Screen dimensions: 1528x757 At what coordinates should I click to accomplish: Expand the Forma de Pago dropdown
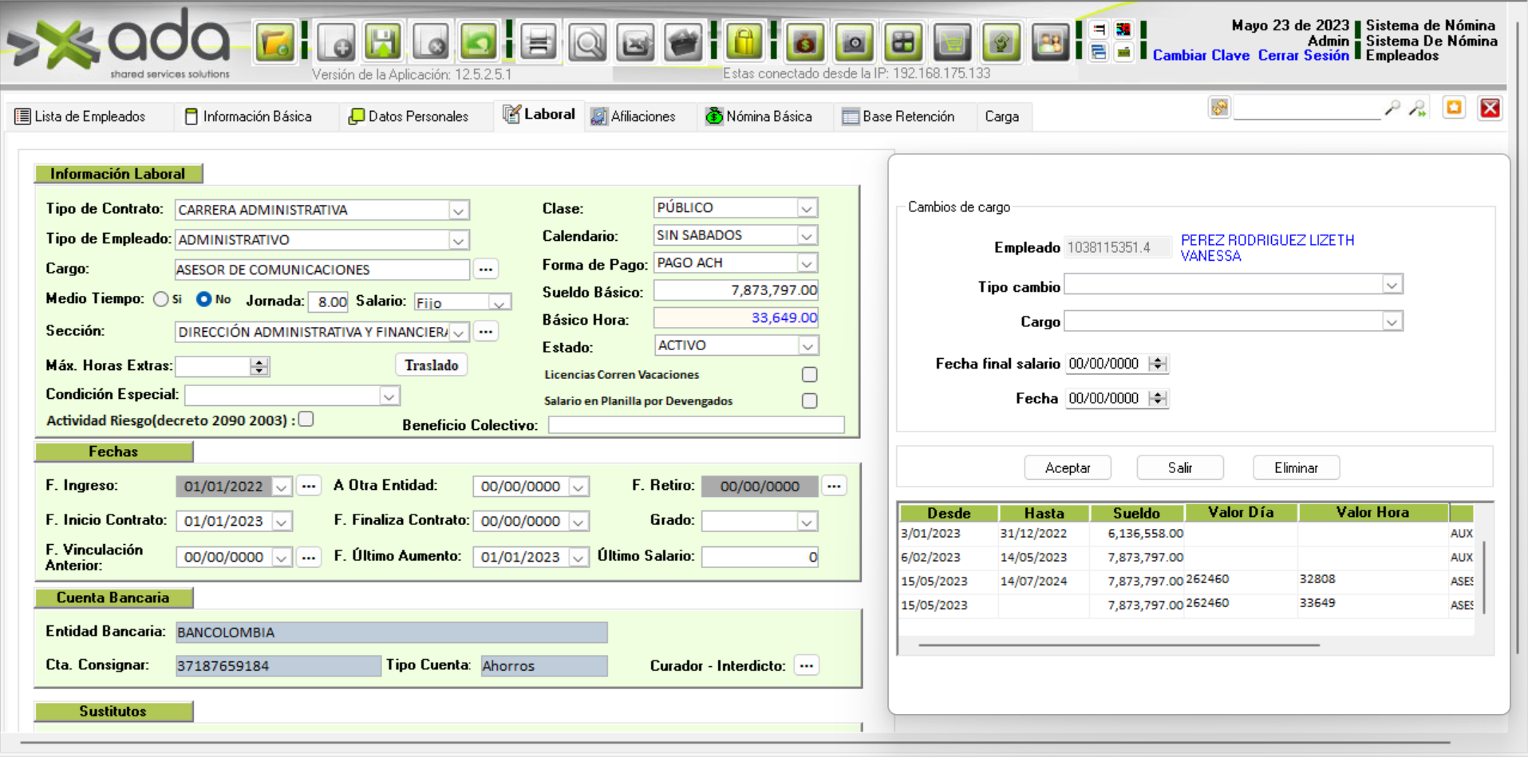tap(807, 263)
